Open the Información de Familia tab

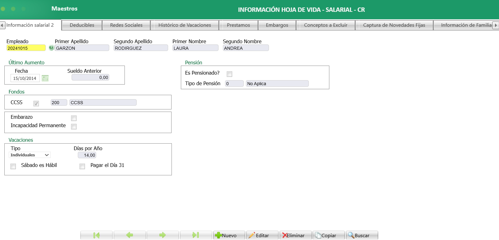tap(463, 25)
